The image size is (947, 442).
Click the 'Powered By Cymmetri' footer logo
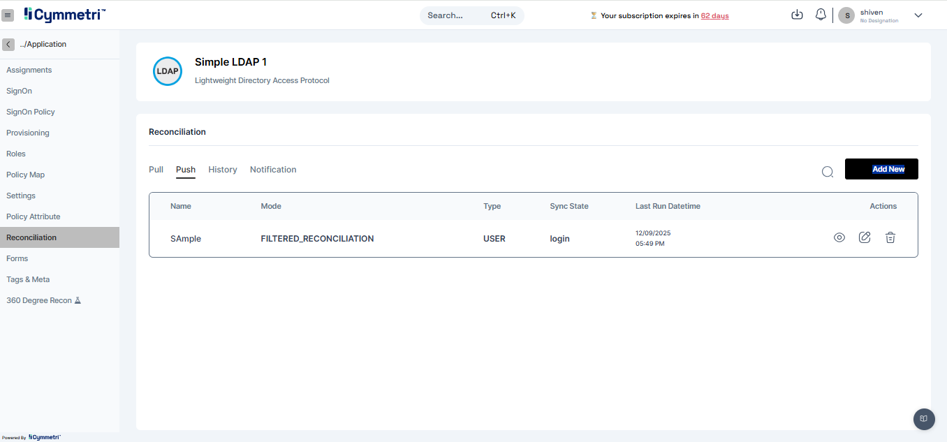click(31, 437)
